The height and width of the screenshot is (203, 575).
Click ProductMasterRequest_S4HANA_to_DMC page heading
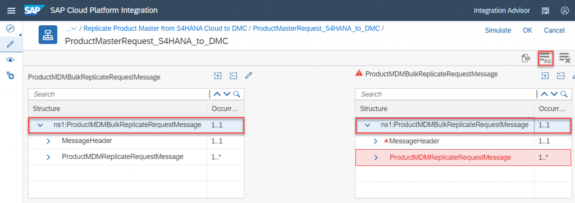pyautogui.click(x=147, y=41)
